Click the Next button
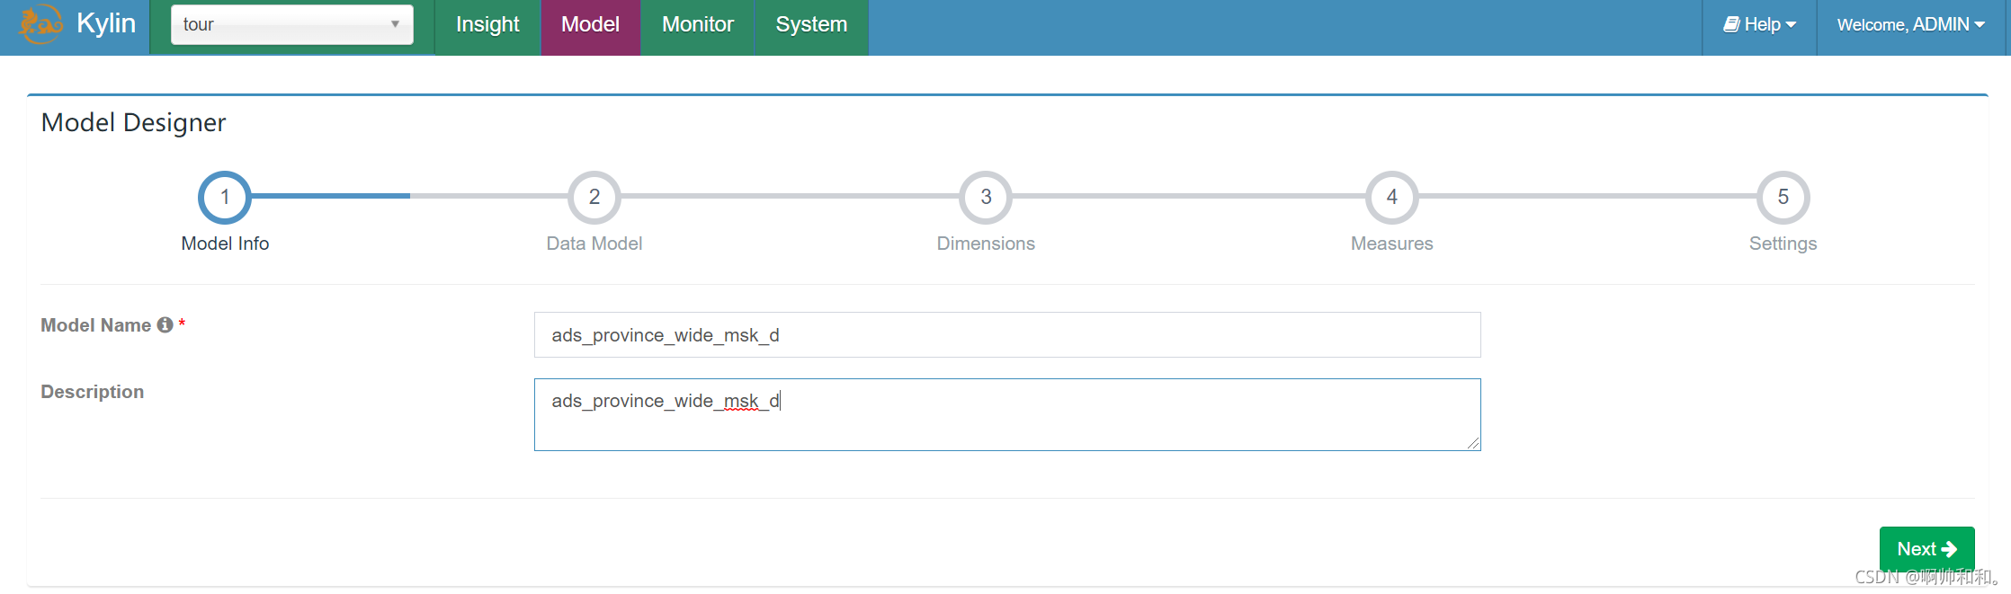The height and width of the screenshot is (594, 2011). tap(1926, 548)
